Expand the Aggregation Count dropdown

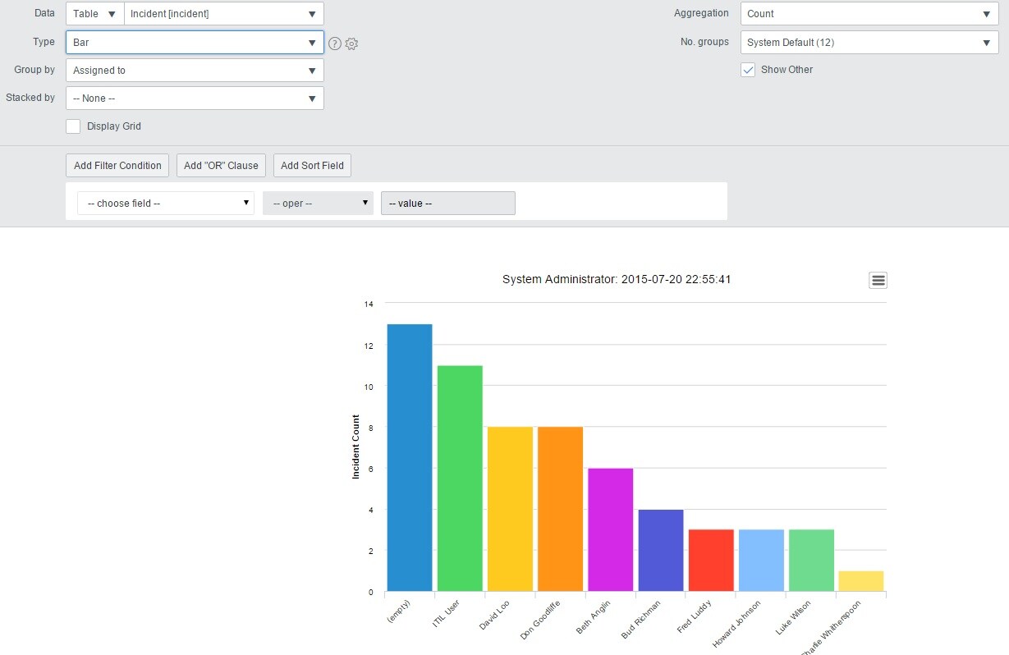click(869, 14)
